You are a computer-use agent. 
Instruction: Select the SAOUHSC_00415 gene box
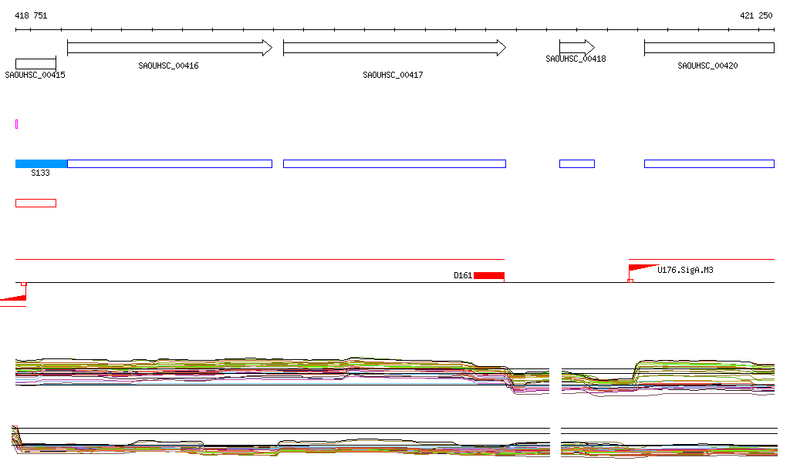(35, 64)
